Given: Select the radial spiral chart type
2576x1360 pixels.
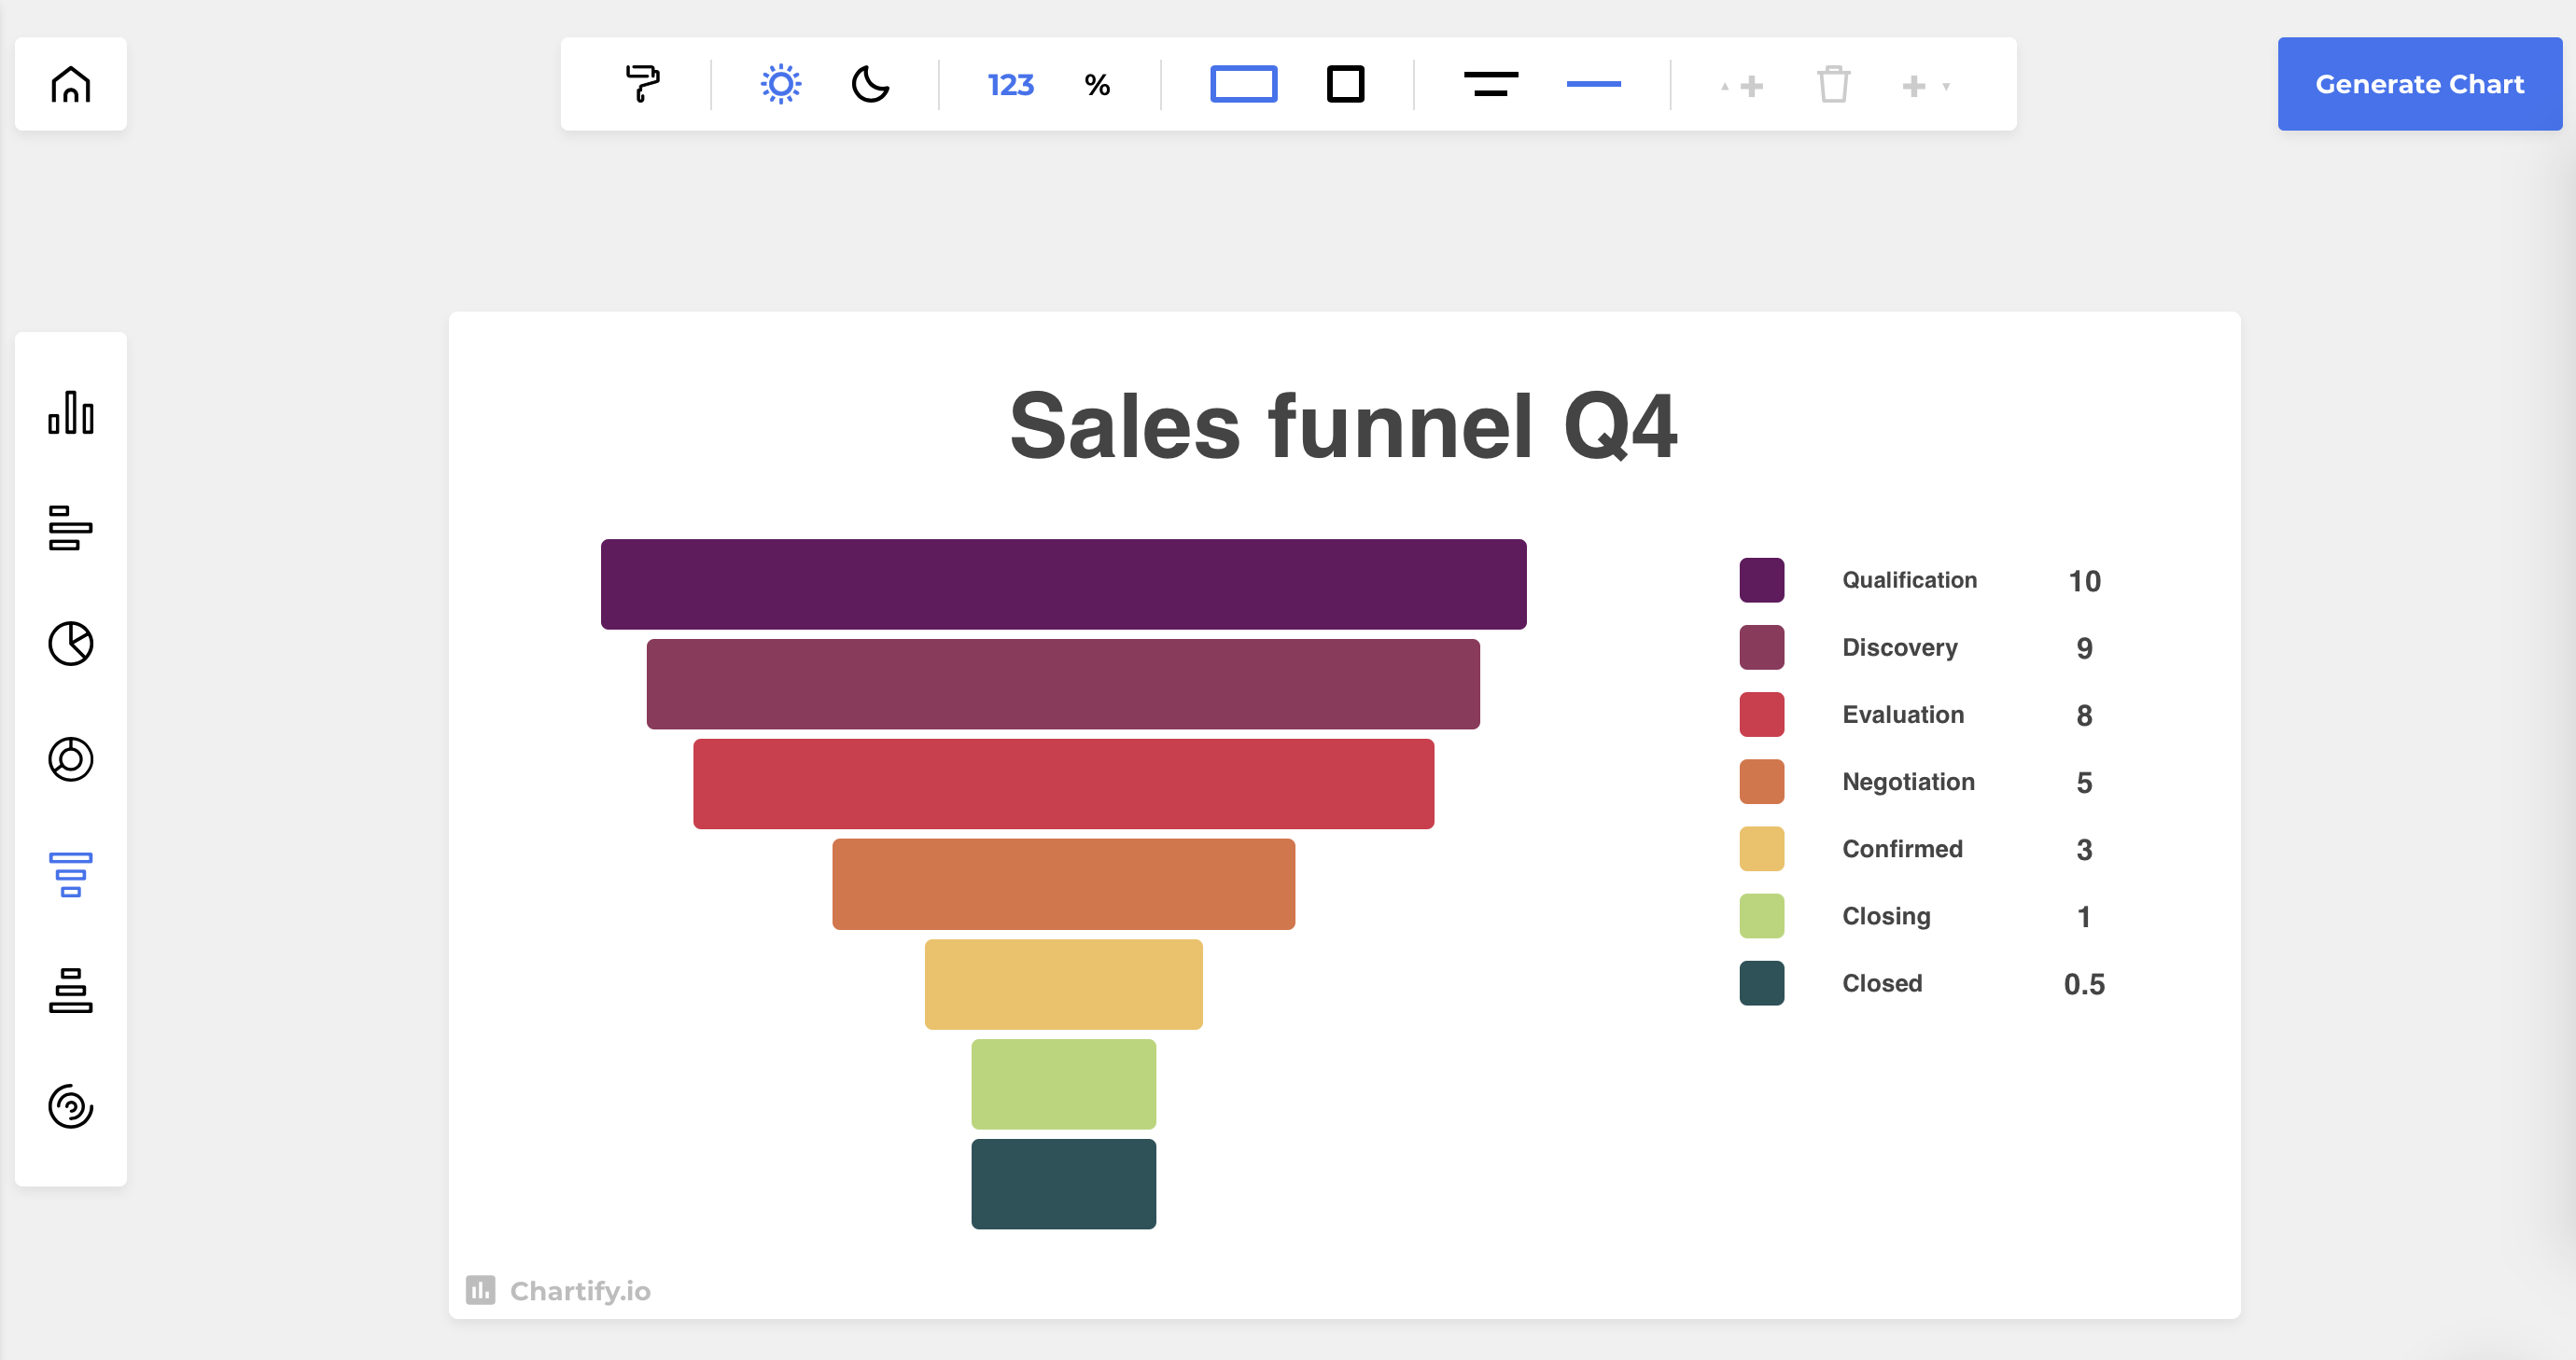Looking at the screenshot, I should (70, 1106).
